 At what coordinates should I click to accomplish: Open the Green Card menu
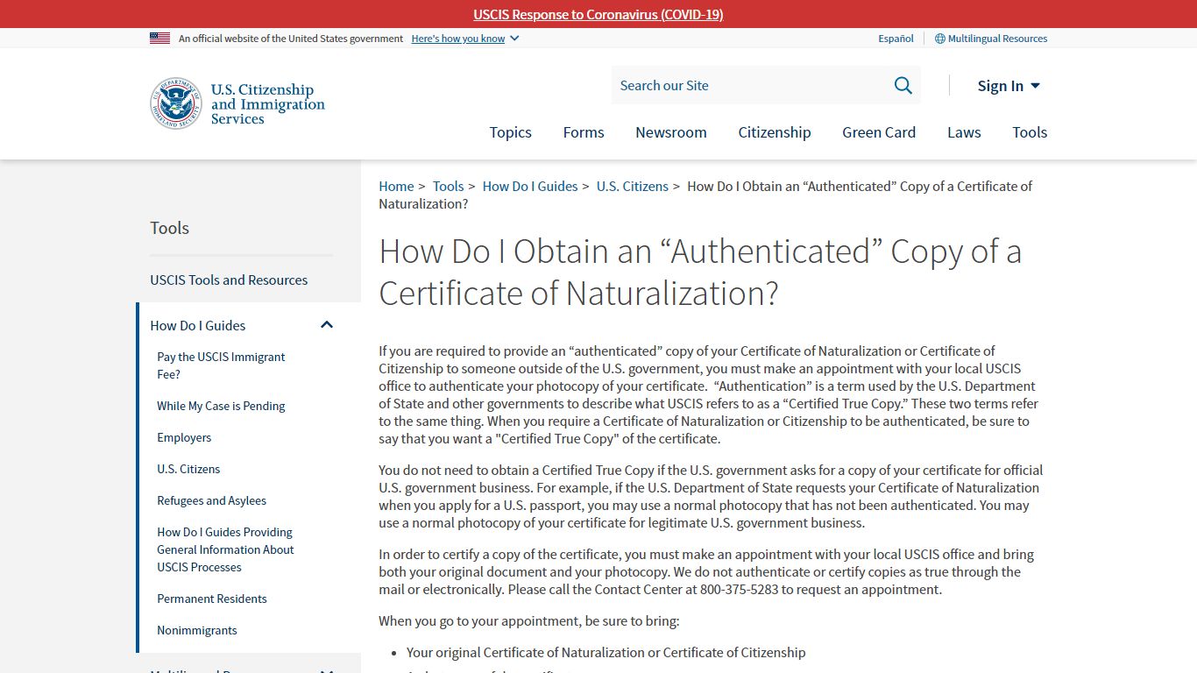pos(879,132)
